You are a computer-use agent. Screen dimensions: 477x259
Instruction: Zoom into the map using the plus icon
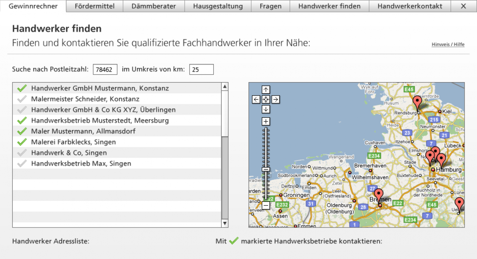click(x=266, y=121)
